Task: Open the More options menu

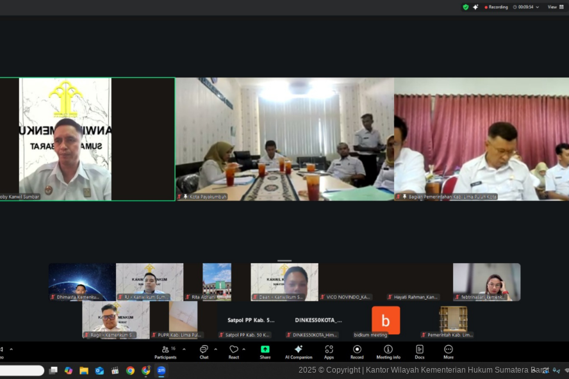Action: click(x=449, y=351)
